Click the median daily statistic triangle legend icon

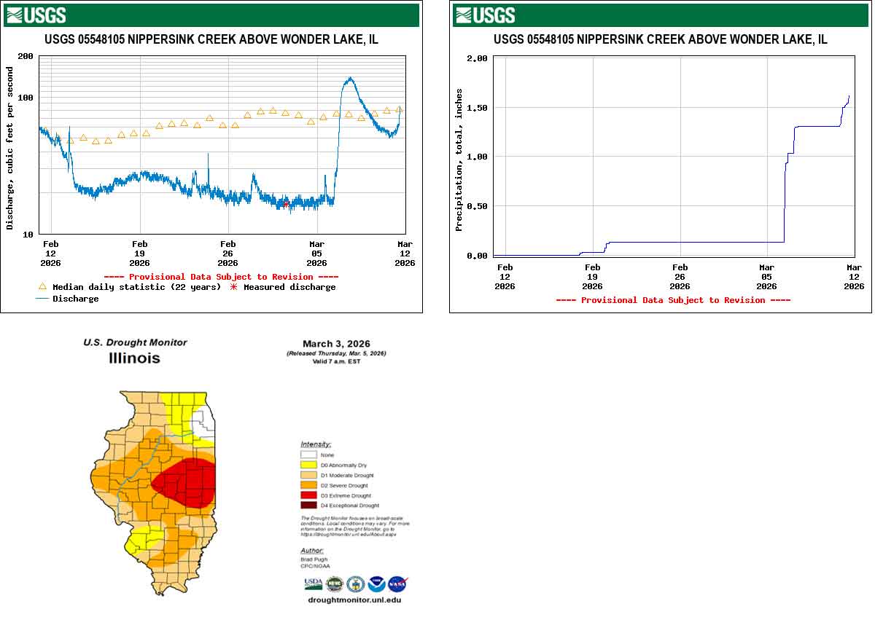(42, 287)
